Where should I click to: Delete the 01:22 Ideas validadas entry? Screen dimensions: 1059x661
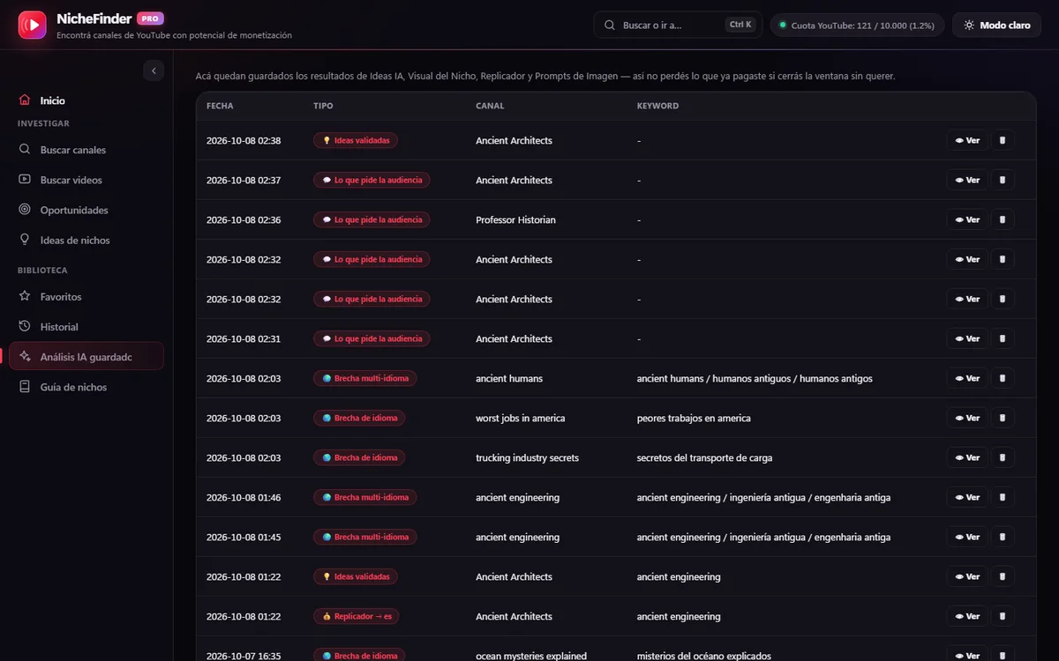click(1002, 576)
